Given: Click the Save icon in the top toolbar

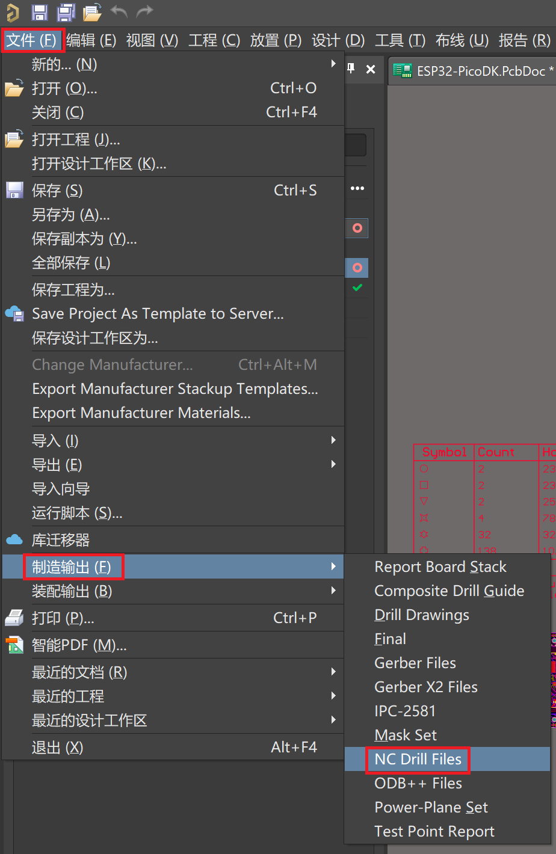Looking at the screenshot, I should (40, 12).
